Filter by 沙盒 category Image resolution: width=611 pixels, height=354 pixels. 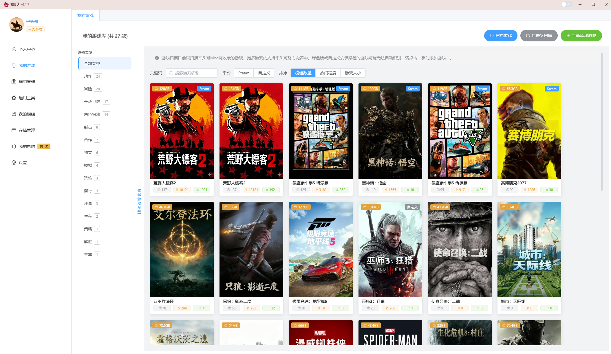click(x=92, y=203)
